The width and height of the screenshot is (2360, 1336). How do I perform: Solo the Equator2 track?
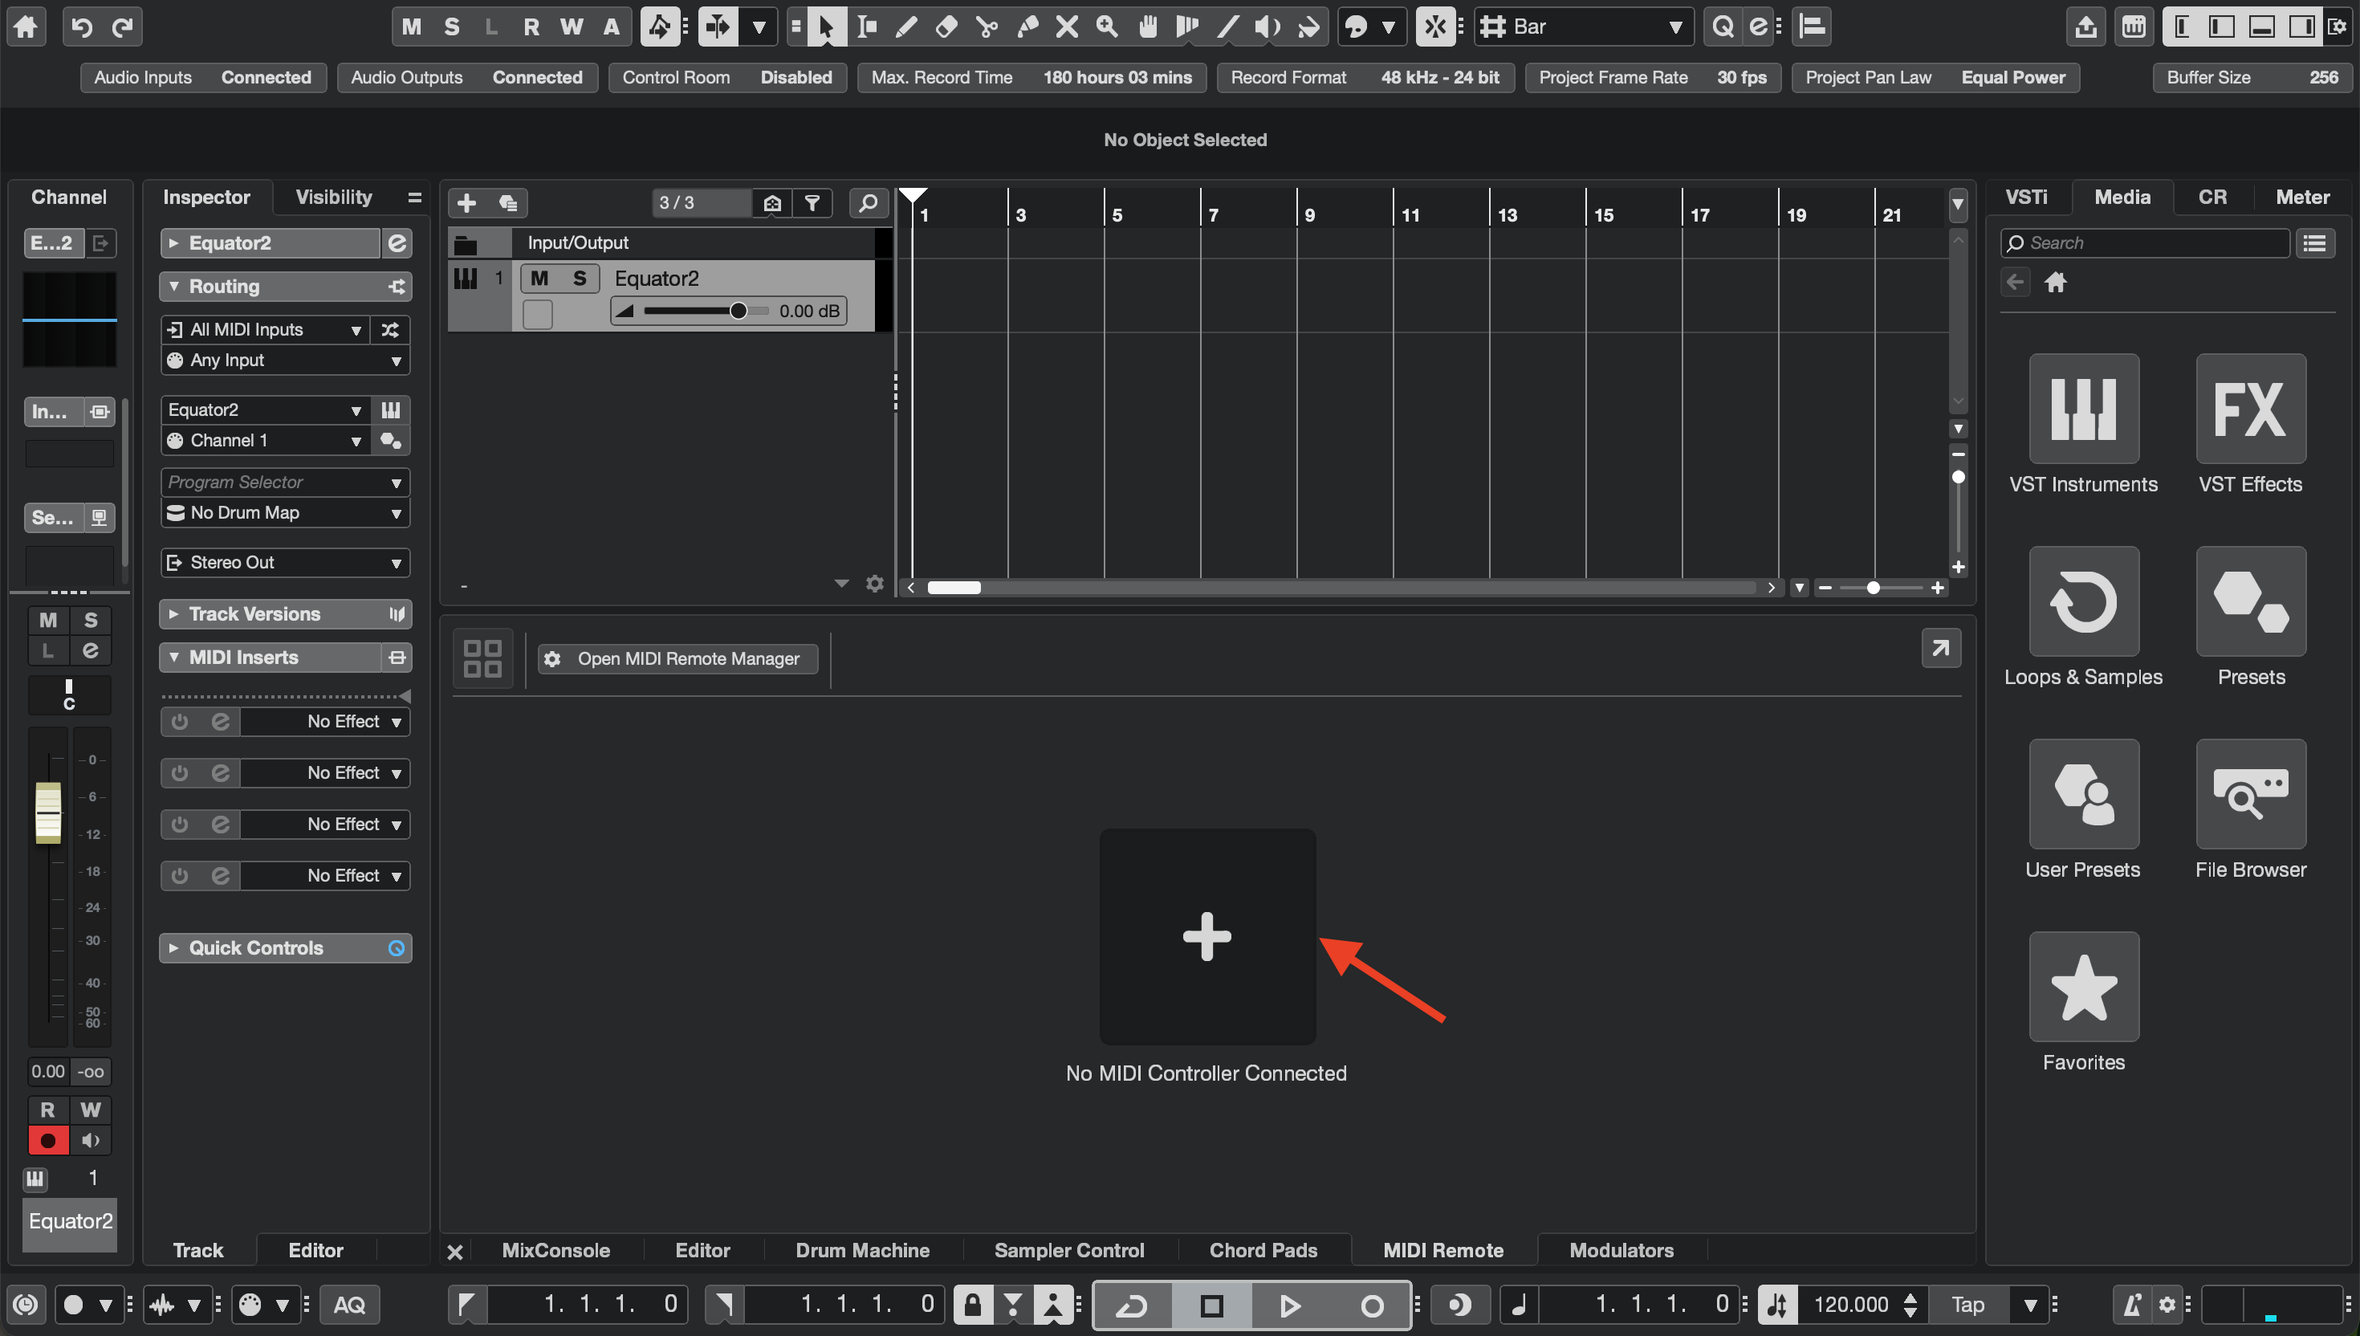(x=580, y=278)
